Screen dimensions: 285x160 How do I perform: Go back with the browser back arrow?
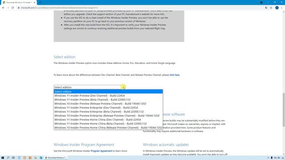3,8
